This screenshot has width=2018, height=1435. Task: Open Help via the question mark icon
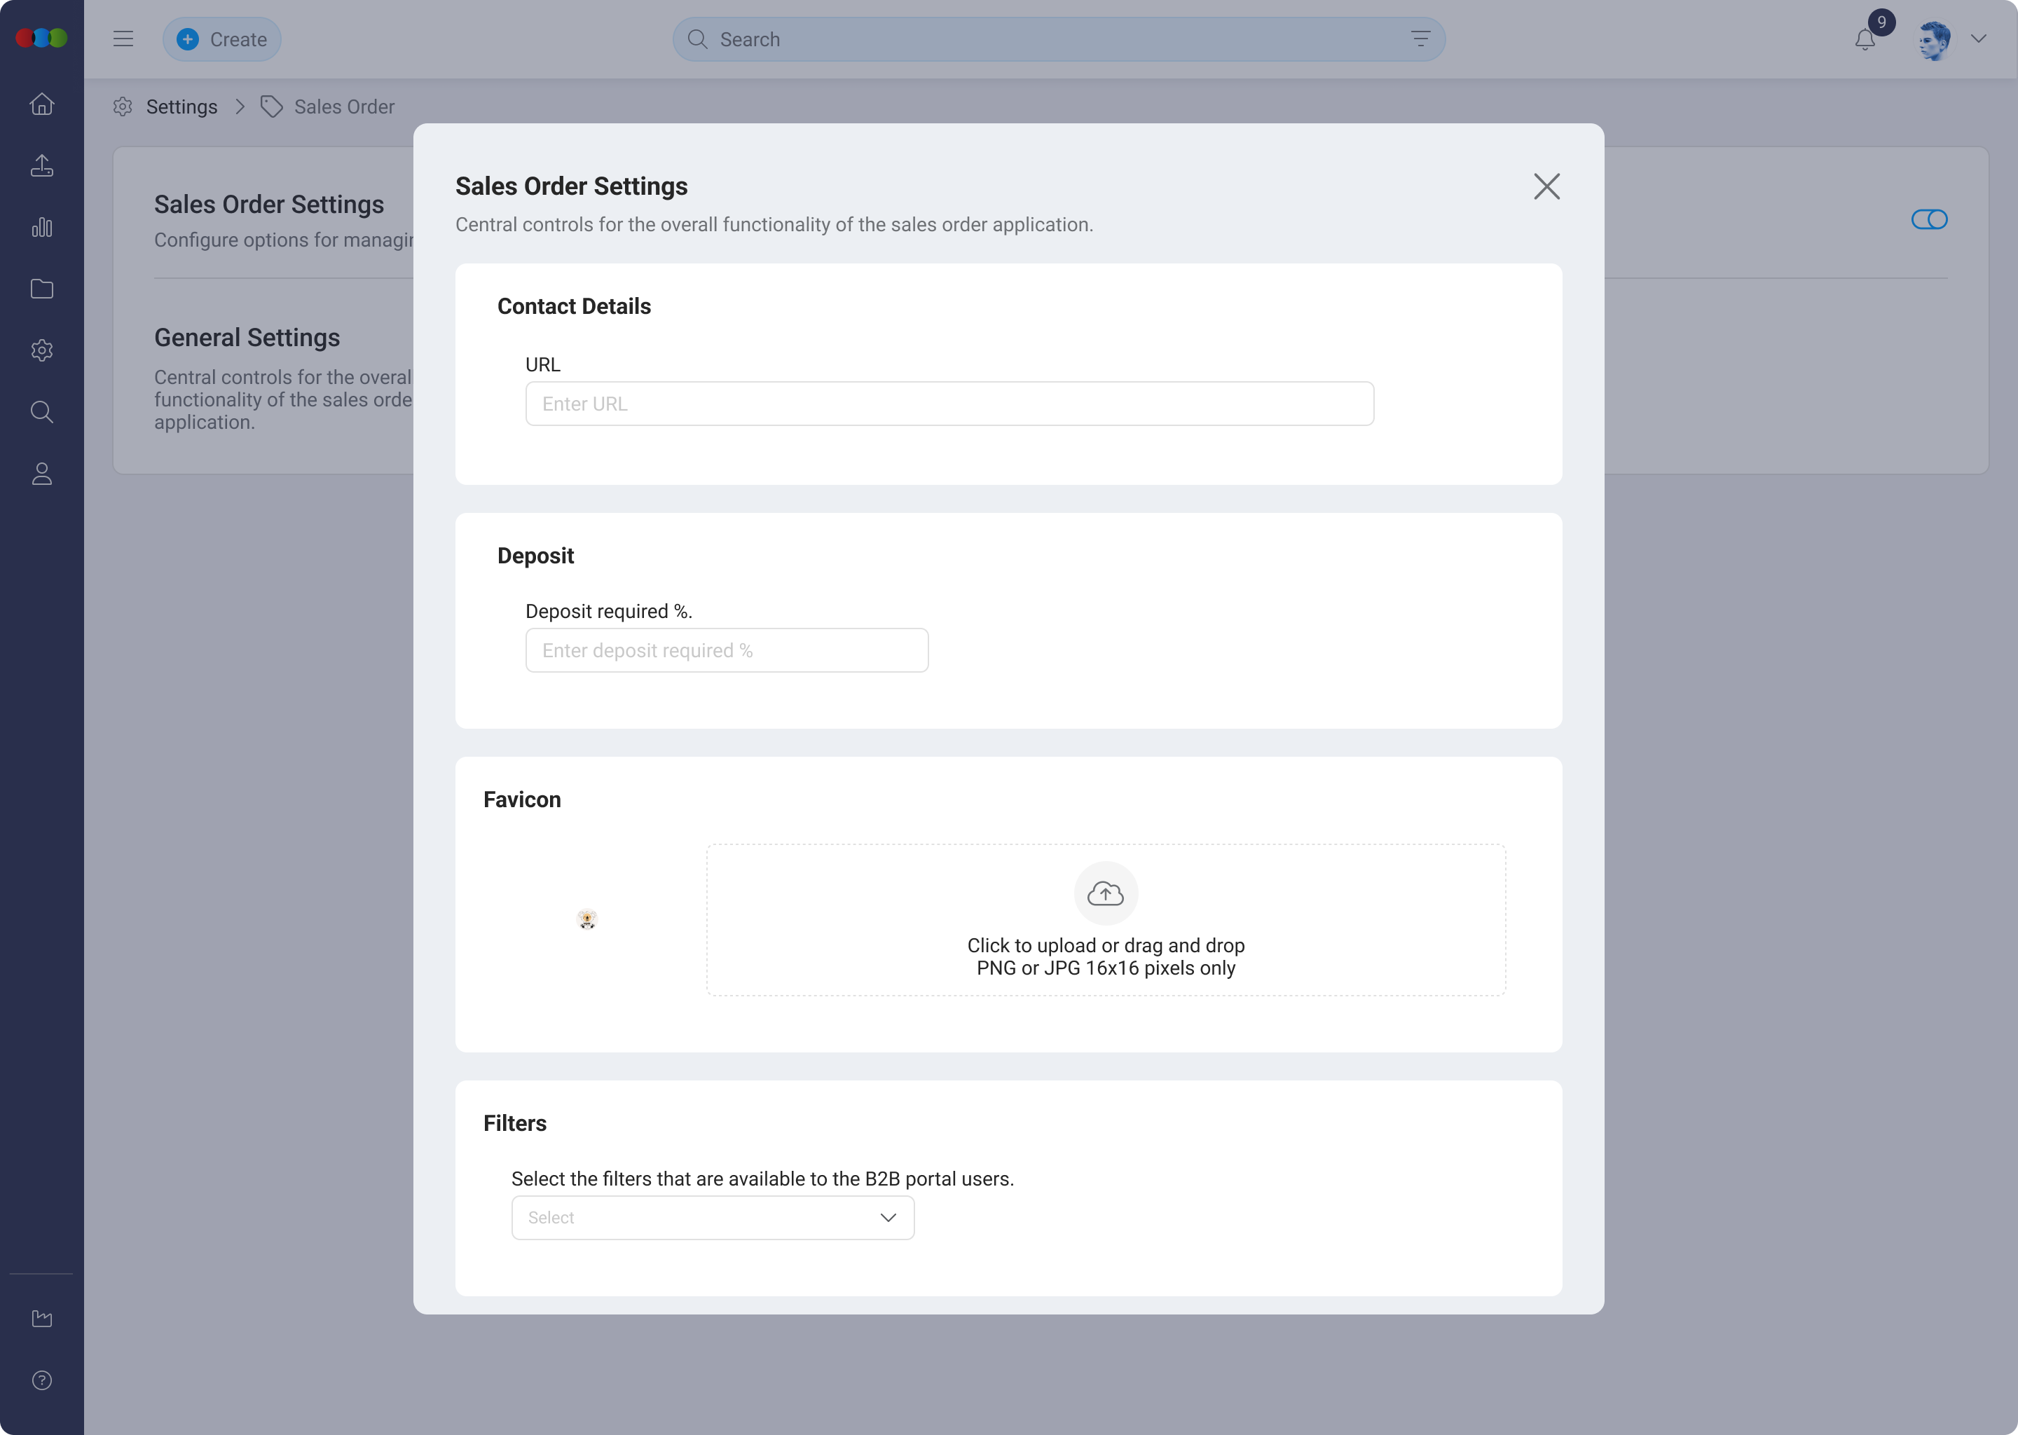[x=41, y=1380]
